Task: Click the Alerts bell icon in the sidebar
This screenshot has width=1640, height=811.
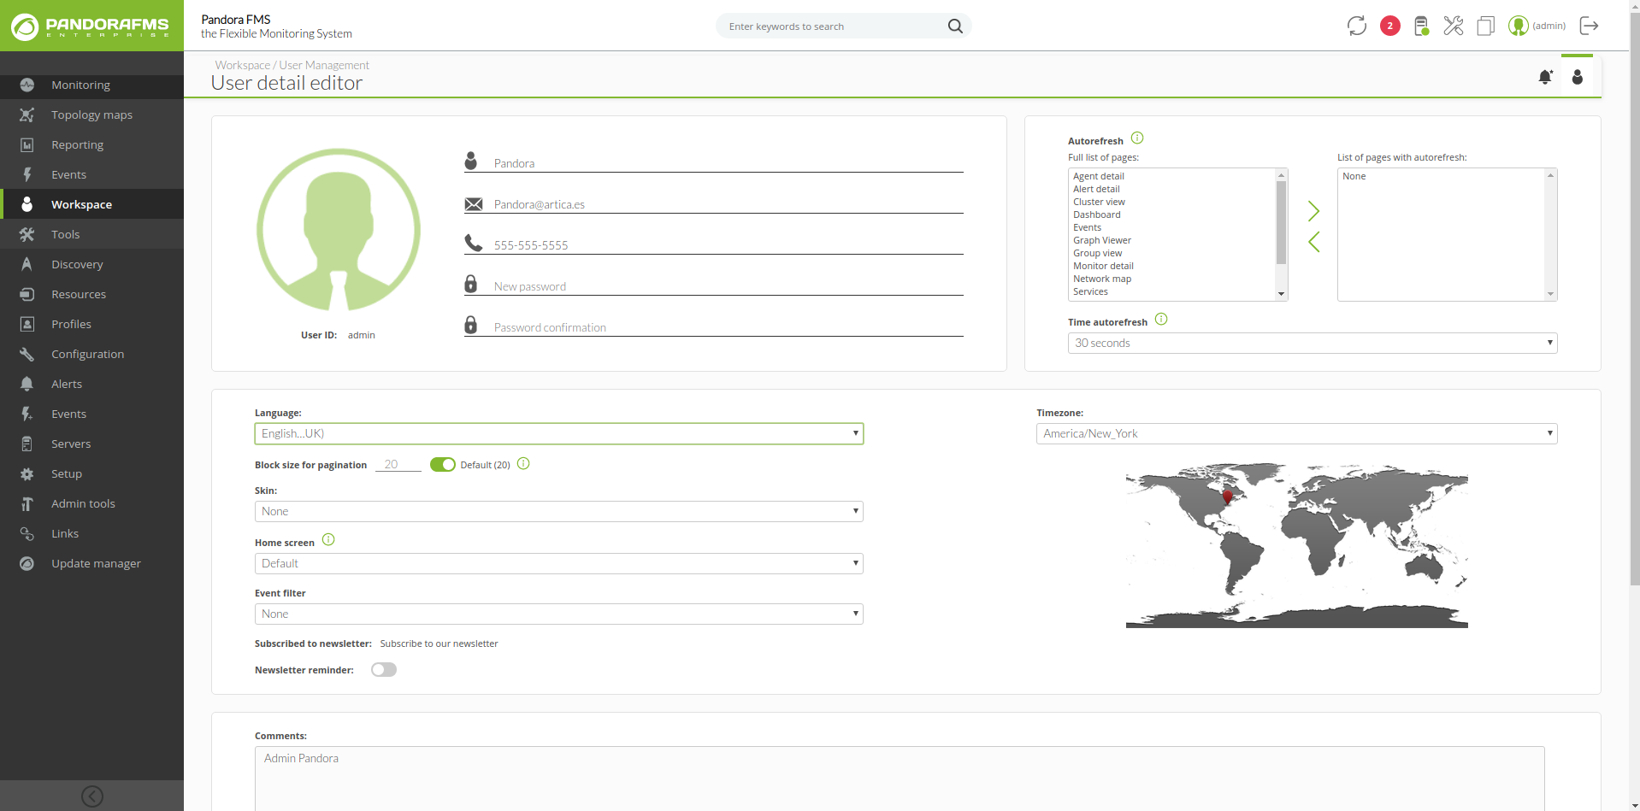Action: coord(27,384)
